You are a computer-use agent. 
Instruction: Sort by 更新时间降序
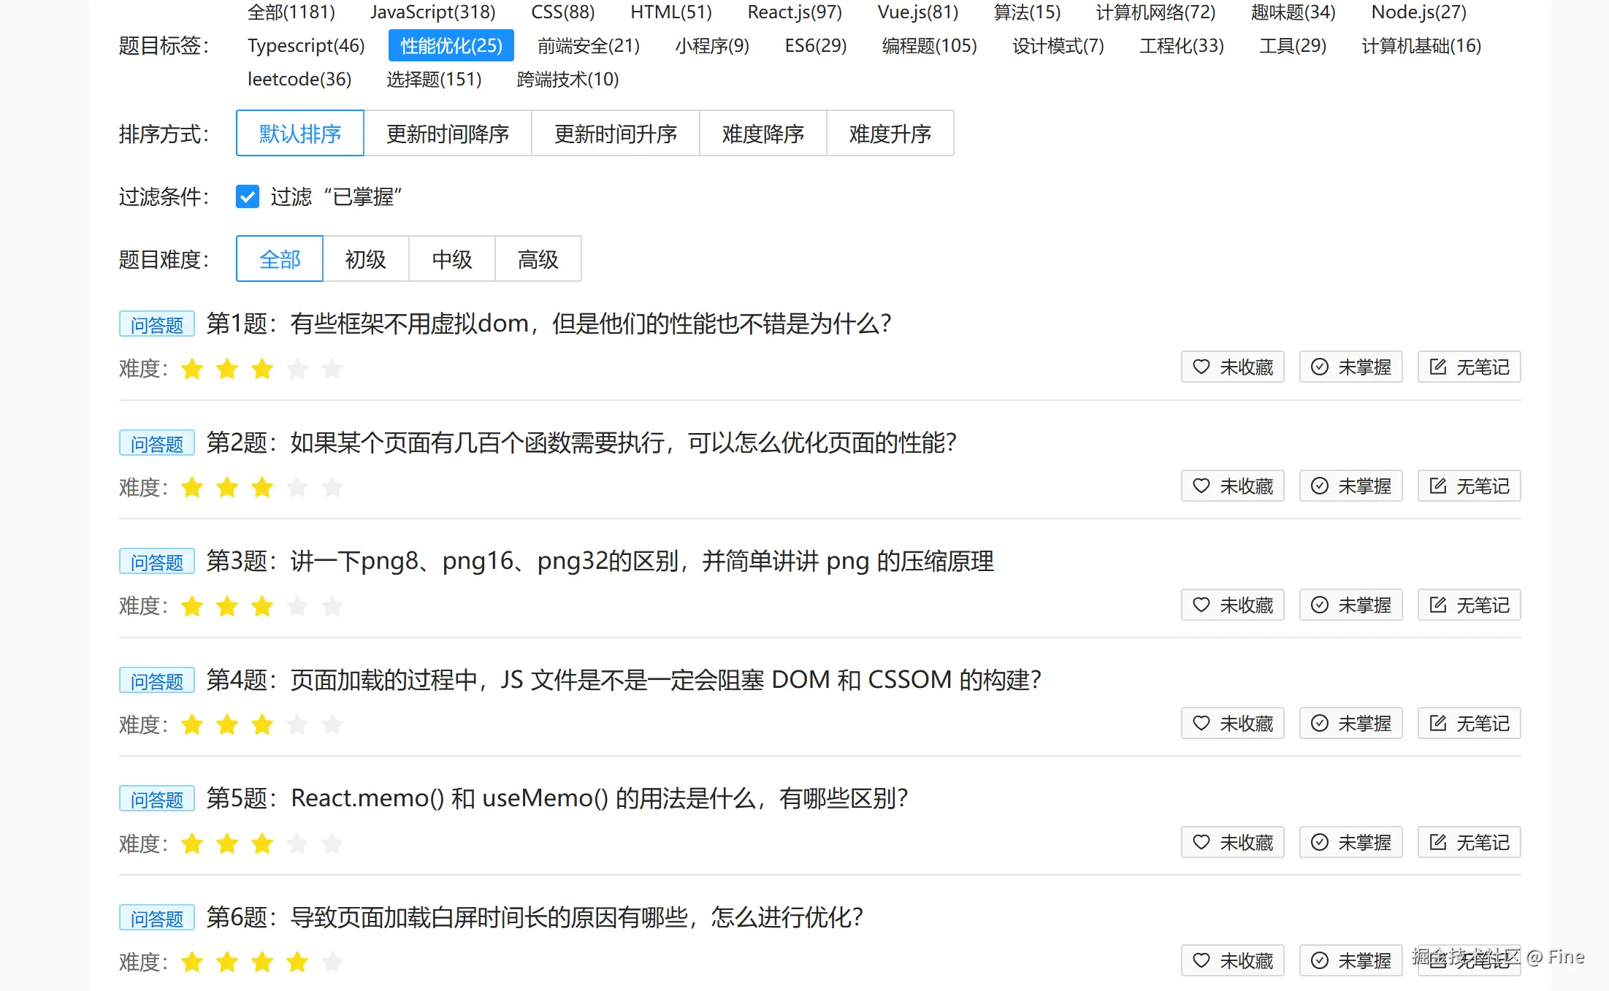click(x=447, y=134)
